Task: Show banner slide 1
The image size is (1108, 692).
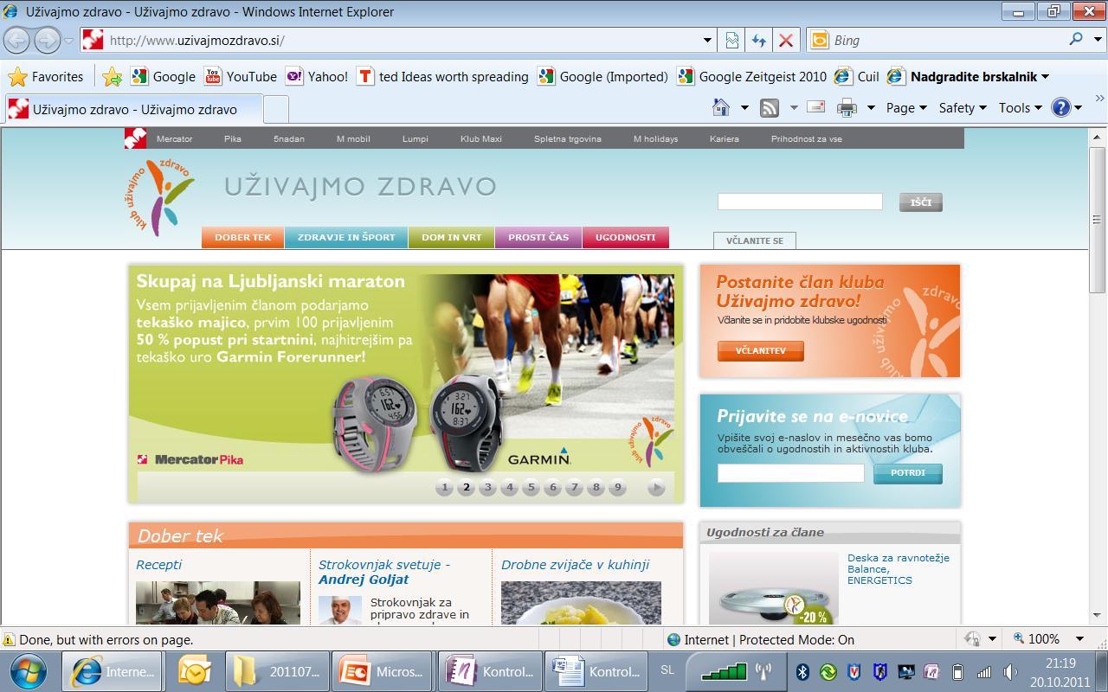Action: 445,487
